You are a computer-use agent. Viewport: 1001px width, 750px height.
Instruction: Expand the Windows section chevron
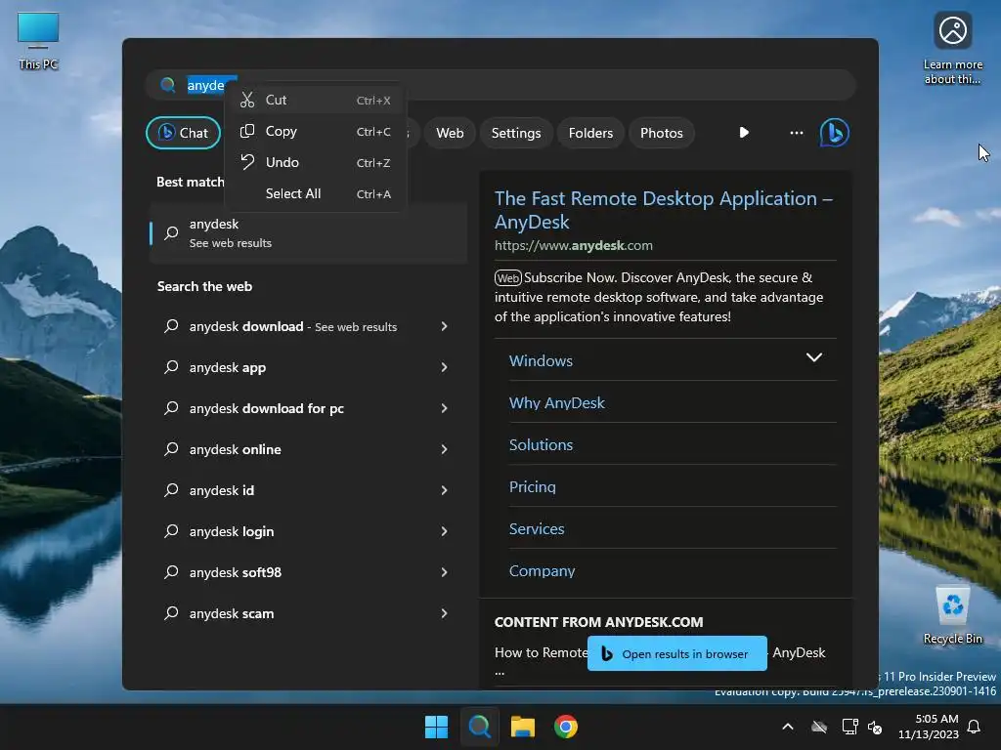[x=814, y=357]
